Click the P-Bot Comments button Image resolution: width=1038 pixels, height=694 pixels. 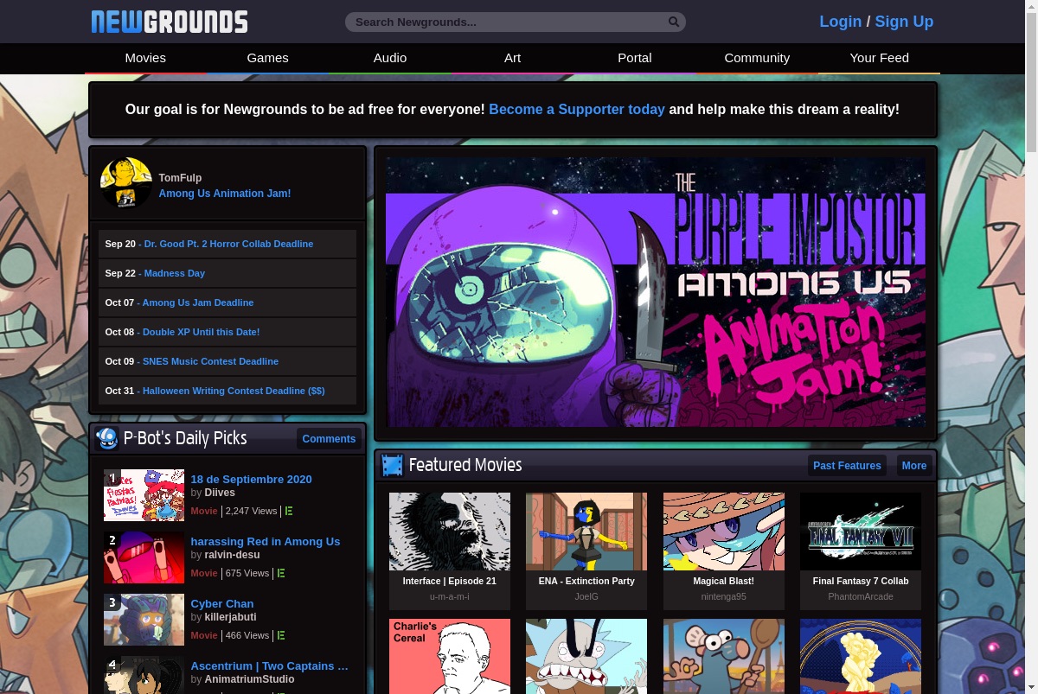click(x=329, y=439)
